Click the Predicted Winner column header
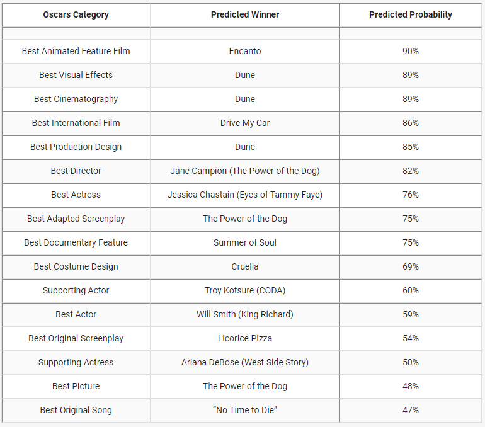Image resolution: width=485 pixels, height=427 pixels. [x=245, y=14]
